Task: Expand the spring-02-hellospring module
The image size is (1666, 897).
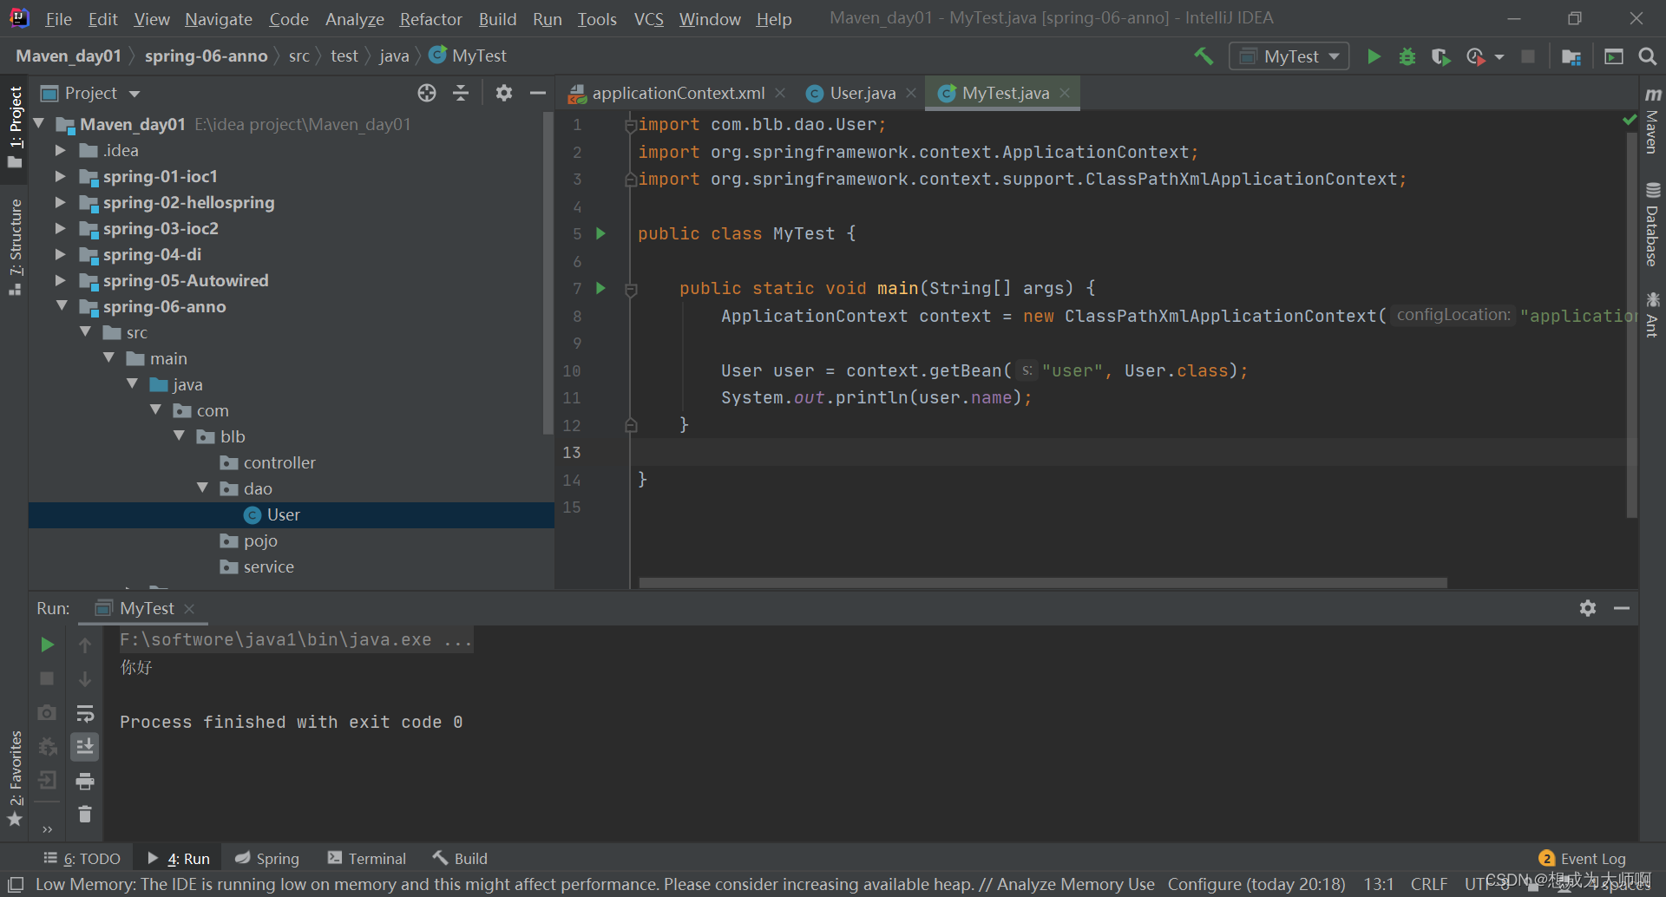Action: (60, 202)
